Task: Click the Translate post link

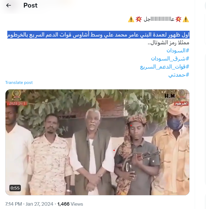Action: (x=19, y=83)
